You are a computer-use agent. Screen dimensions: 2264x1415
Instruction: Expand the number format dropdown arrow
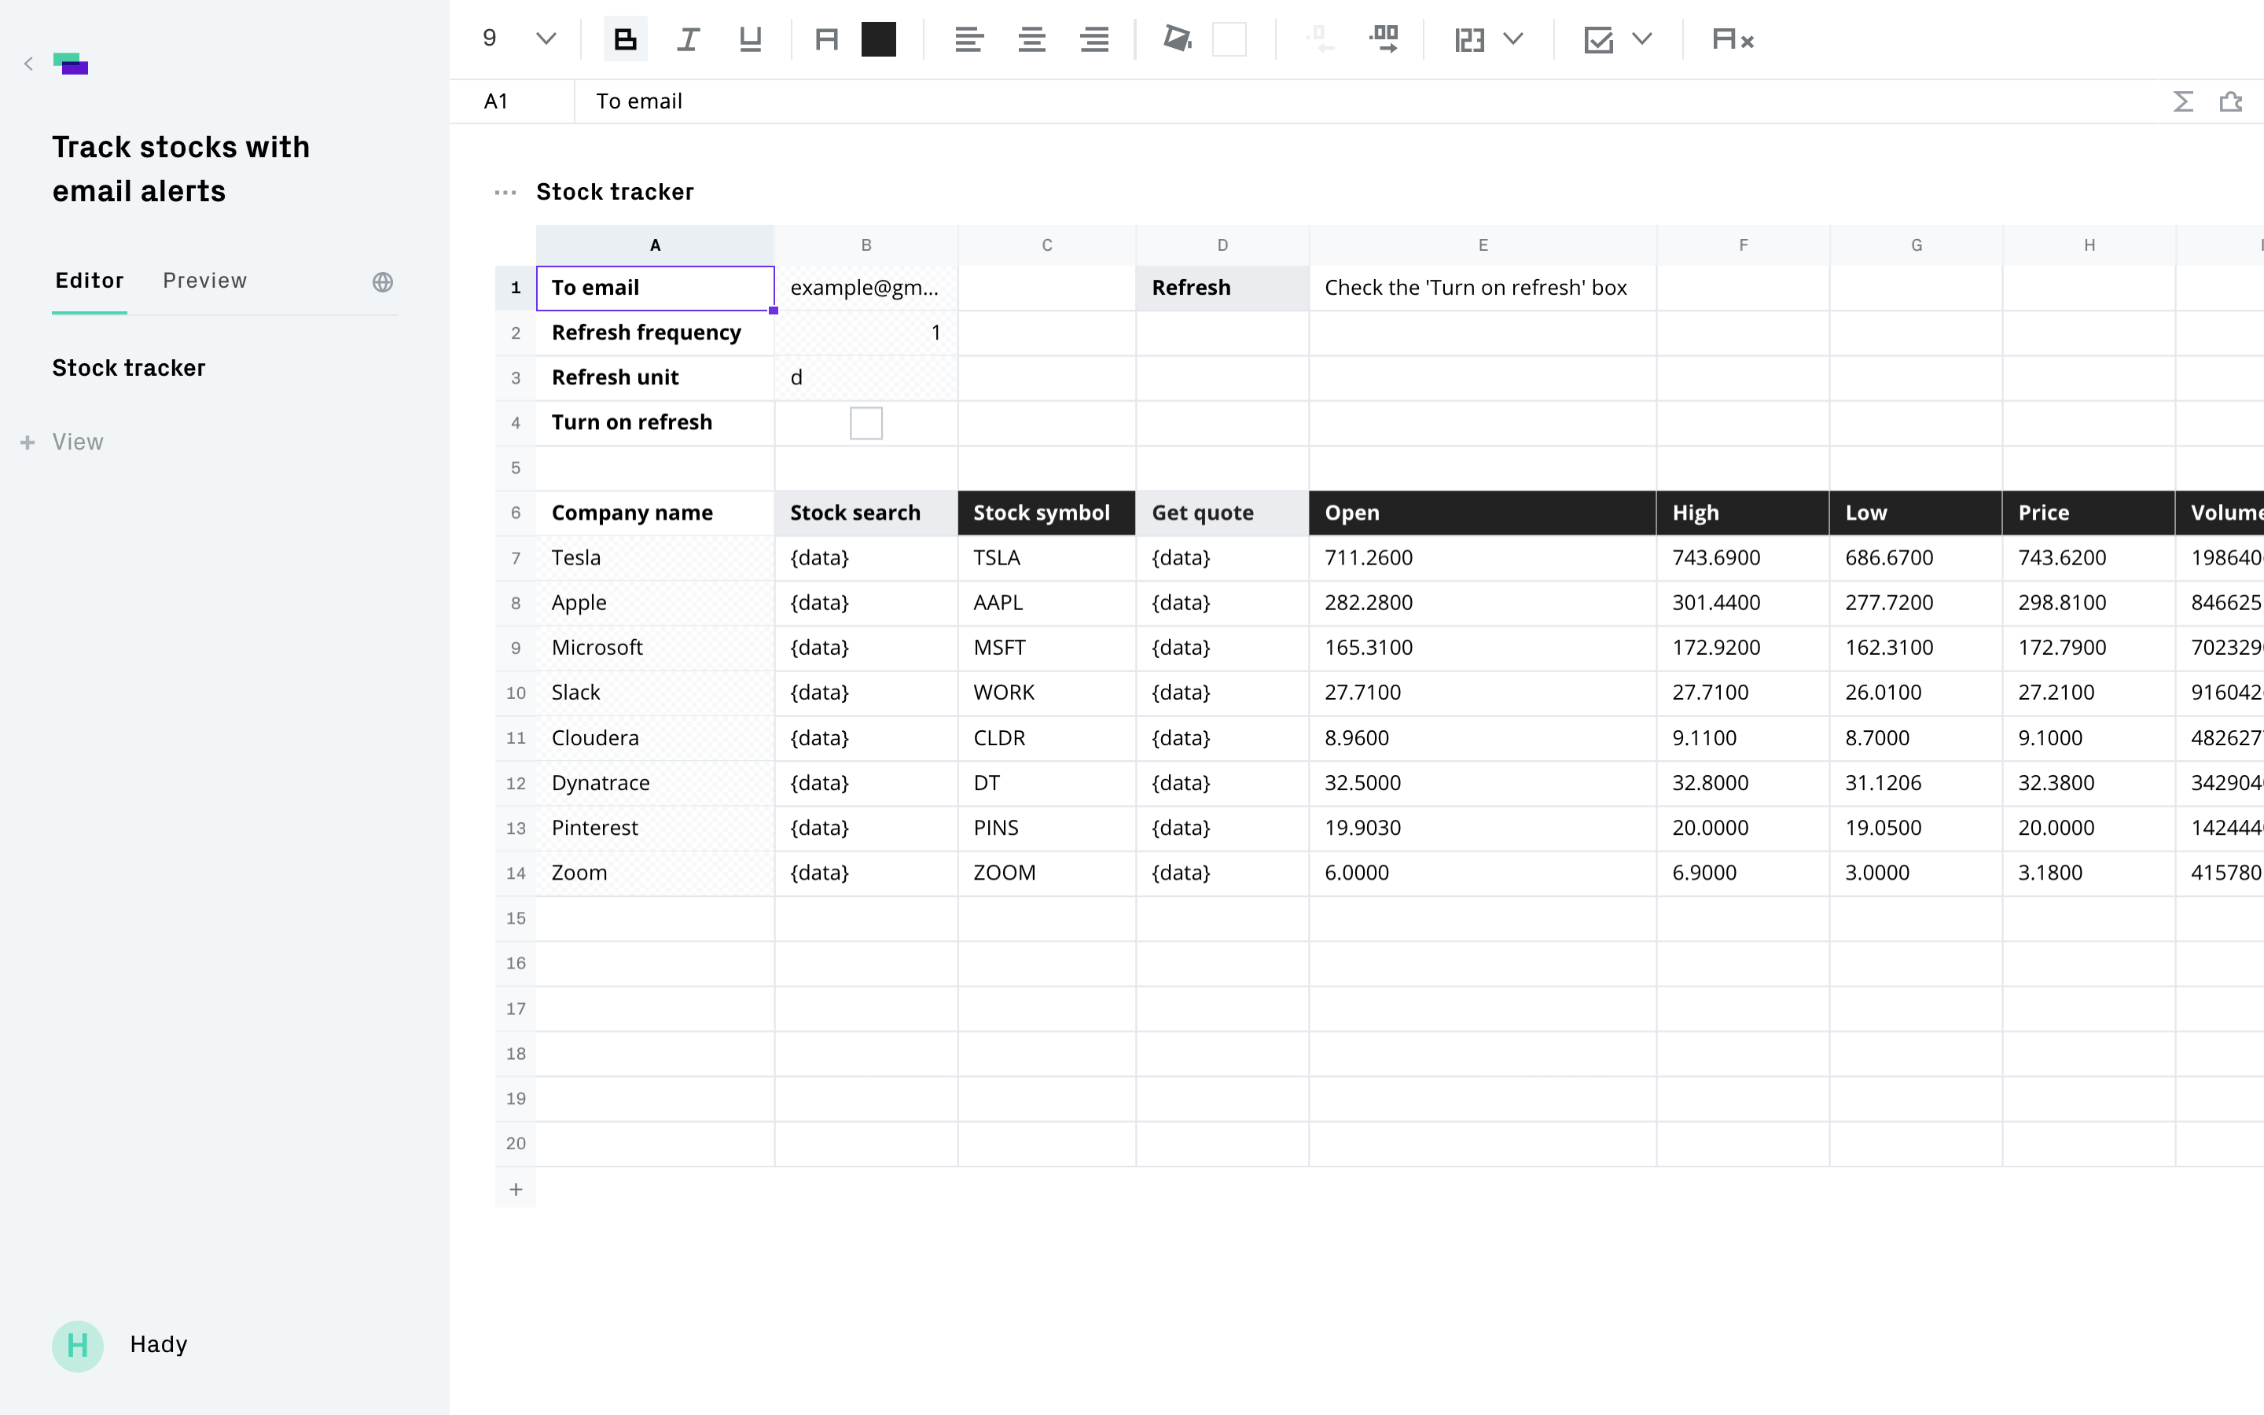pyautogui.click(x=1512, y=39)
